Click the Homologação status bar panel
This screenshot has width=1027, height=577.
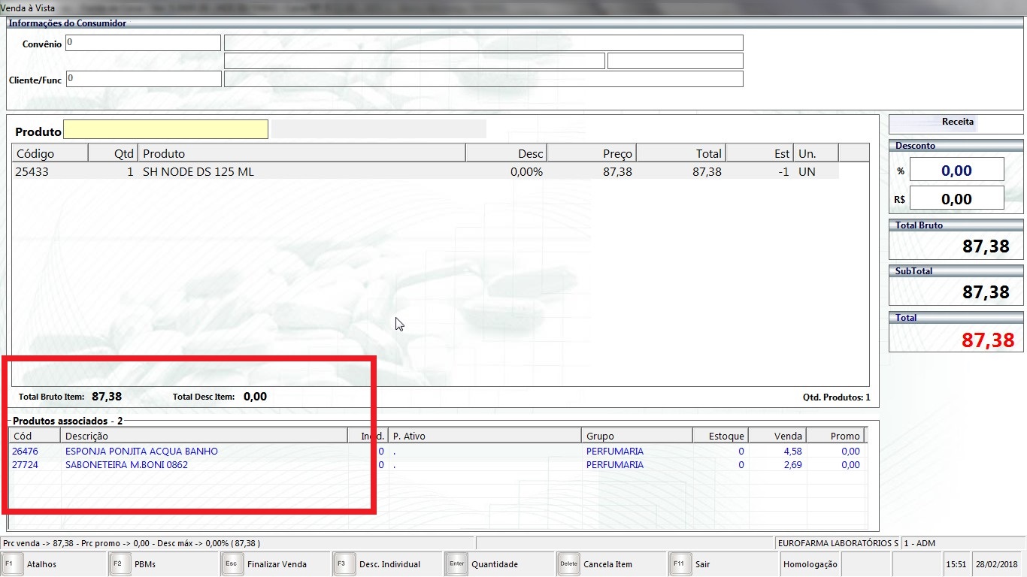(x=810, y=564)
